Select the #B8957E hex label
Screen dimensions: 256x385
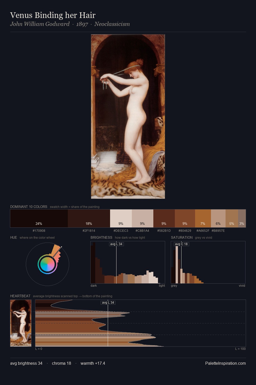coord(218,231)
